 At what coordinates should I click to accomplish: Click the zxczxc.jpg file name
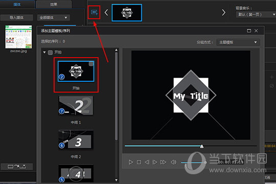pyautogui.click(x=18, y=51)
